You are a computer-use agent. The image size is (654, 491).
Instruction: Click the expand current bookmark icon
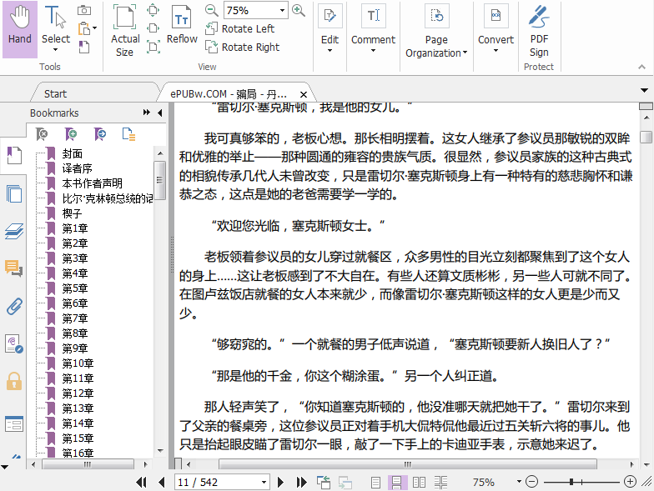[x=128, y=134]
